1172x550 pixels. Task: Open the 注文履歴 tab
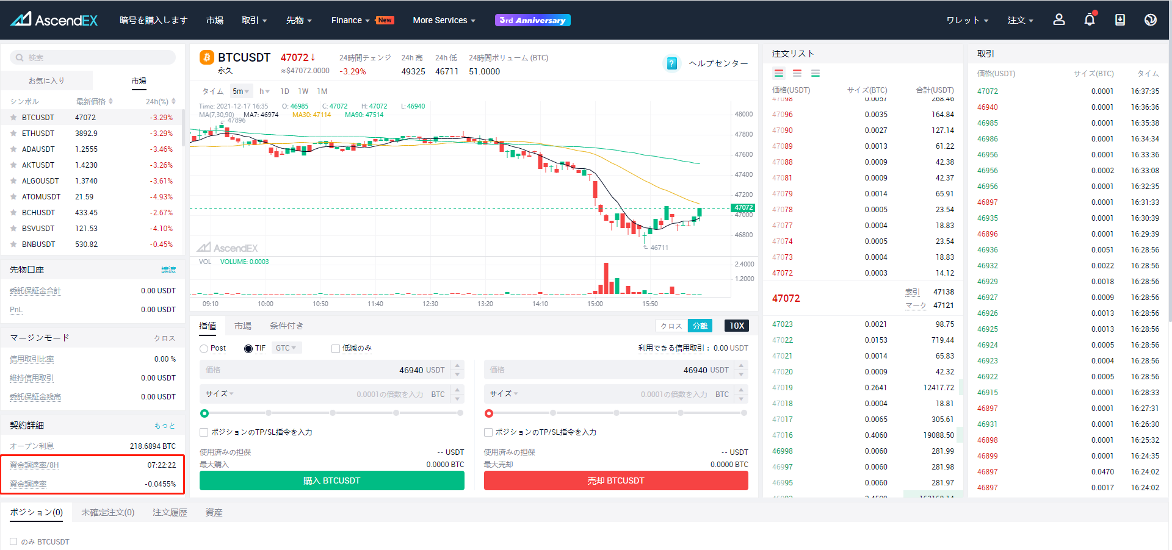click(x=170, y=512)
